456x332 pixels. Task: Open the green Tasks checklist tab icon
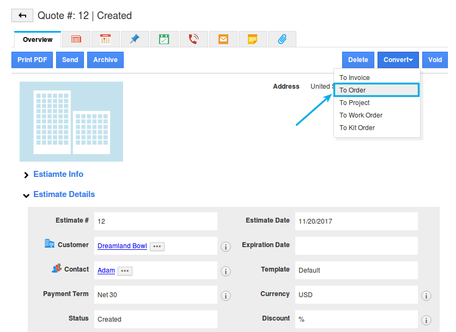164,39
